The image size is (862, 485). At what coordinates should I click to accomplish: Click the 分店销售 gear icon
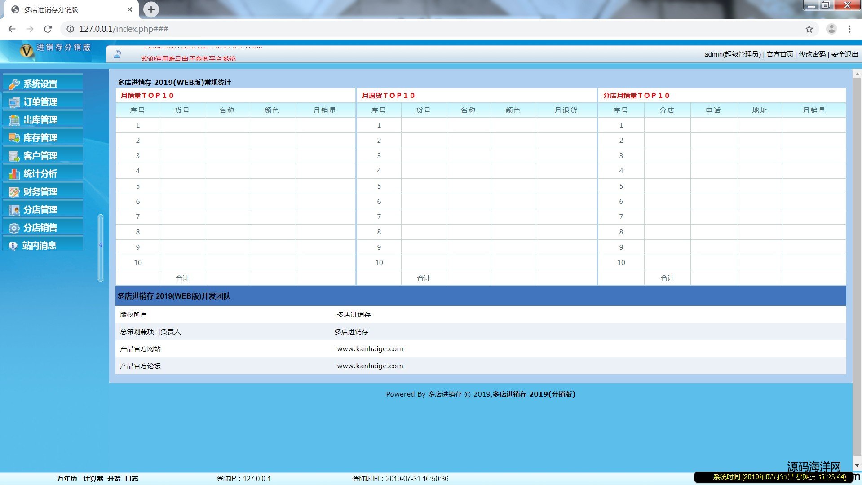tap(14, 228)
